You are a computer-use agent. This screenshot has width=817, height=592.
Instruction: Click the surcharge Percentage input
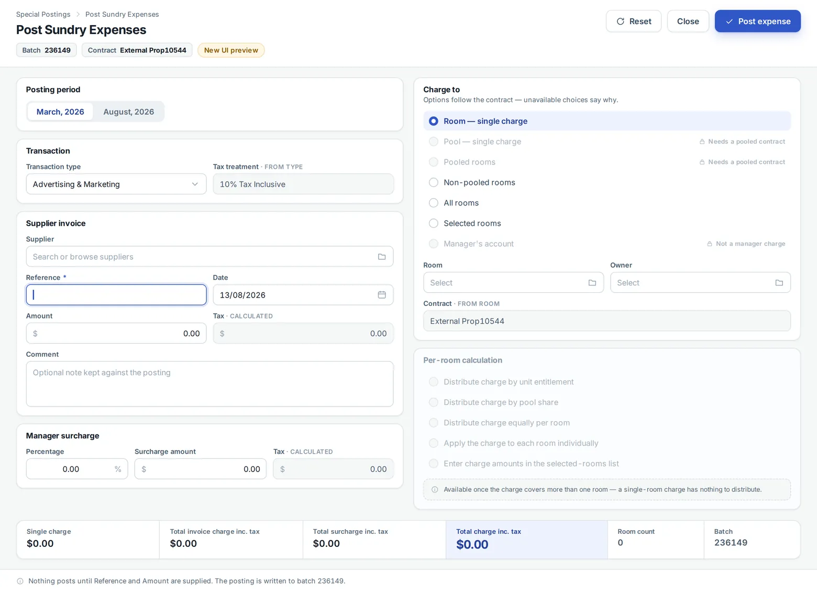click(x=77, y=469)
